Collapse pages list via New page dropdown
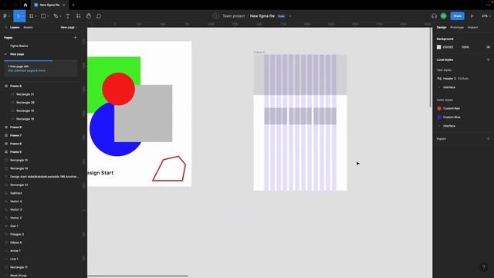This screenshot has width=494, height=278. tap(69, 28)
